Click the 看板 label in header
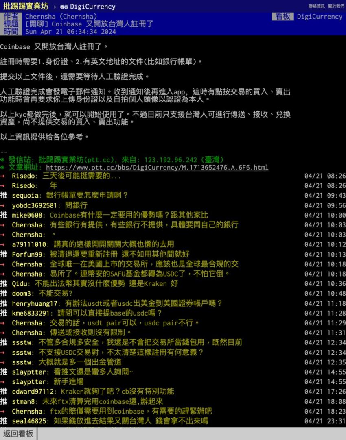Image resolution: width=346 pixels, height=440 pixels. click(x=282, y=17)
